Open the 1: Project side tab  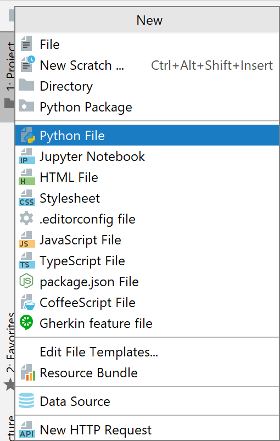click(8, 77)
